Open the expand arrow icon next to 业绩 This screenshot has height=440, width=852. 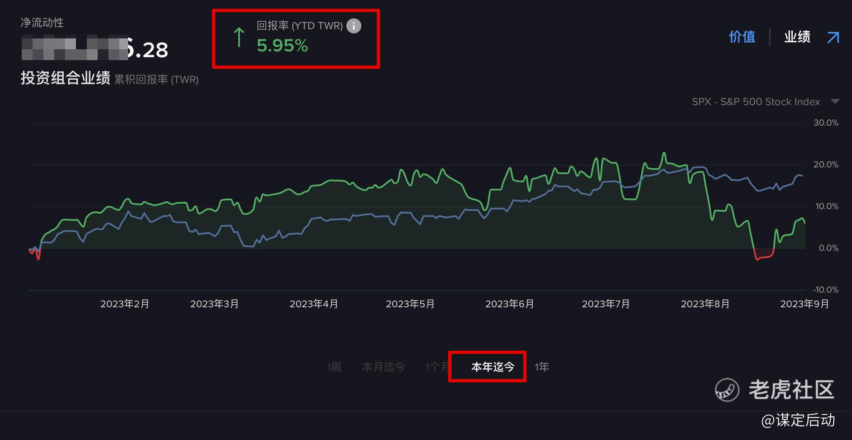tap(833, 38)
